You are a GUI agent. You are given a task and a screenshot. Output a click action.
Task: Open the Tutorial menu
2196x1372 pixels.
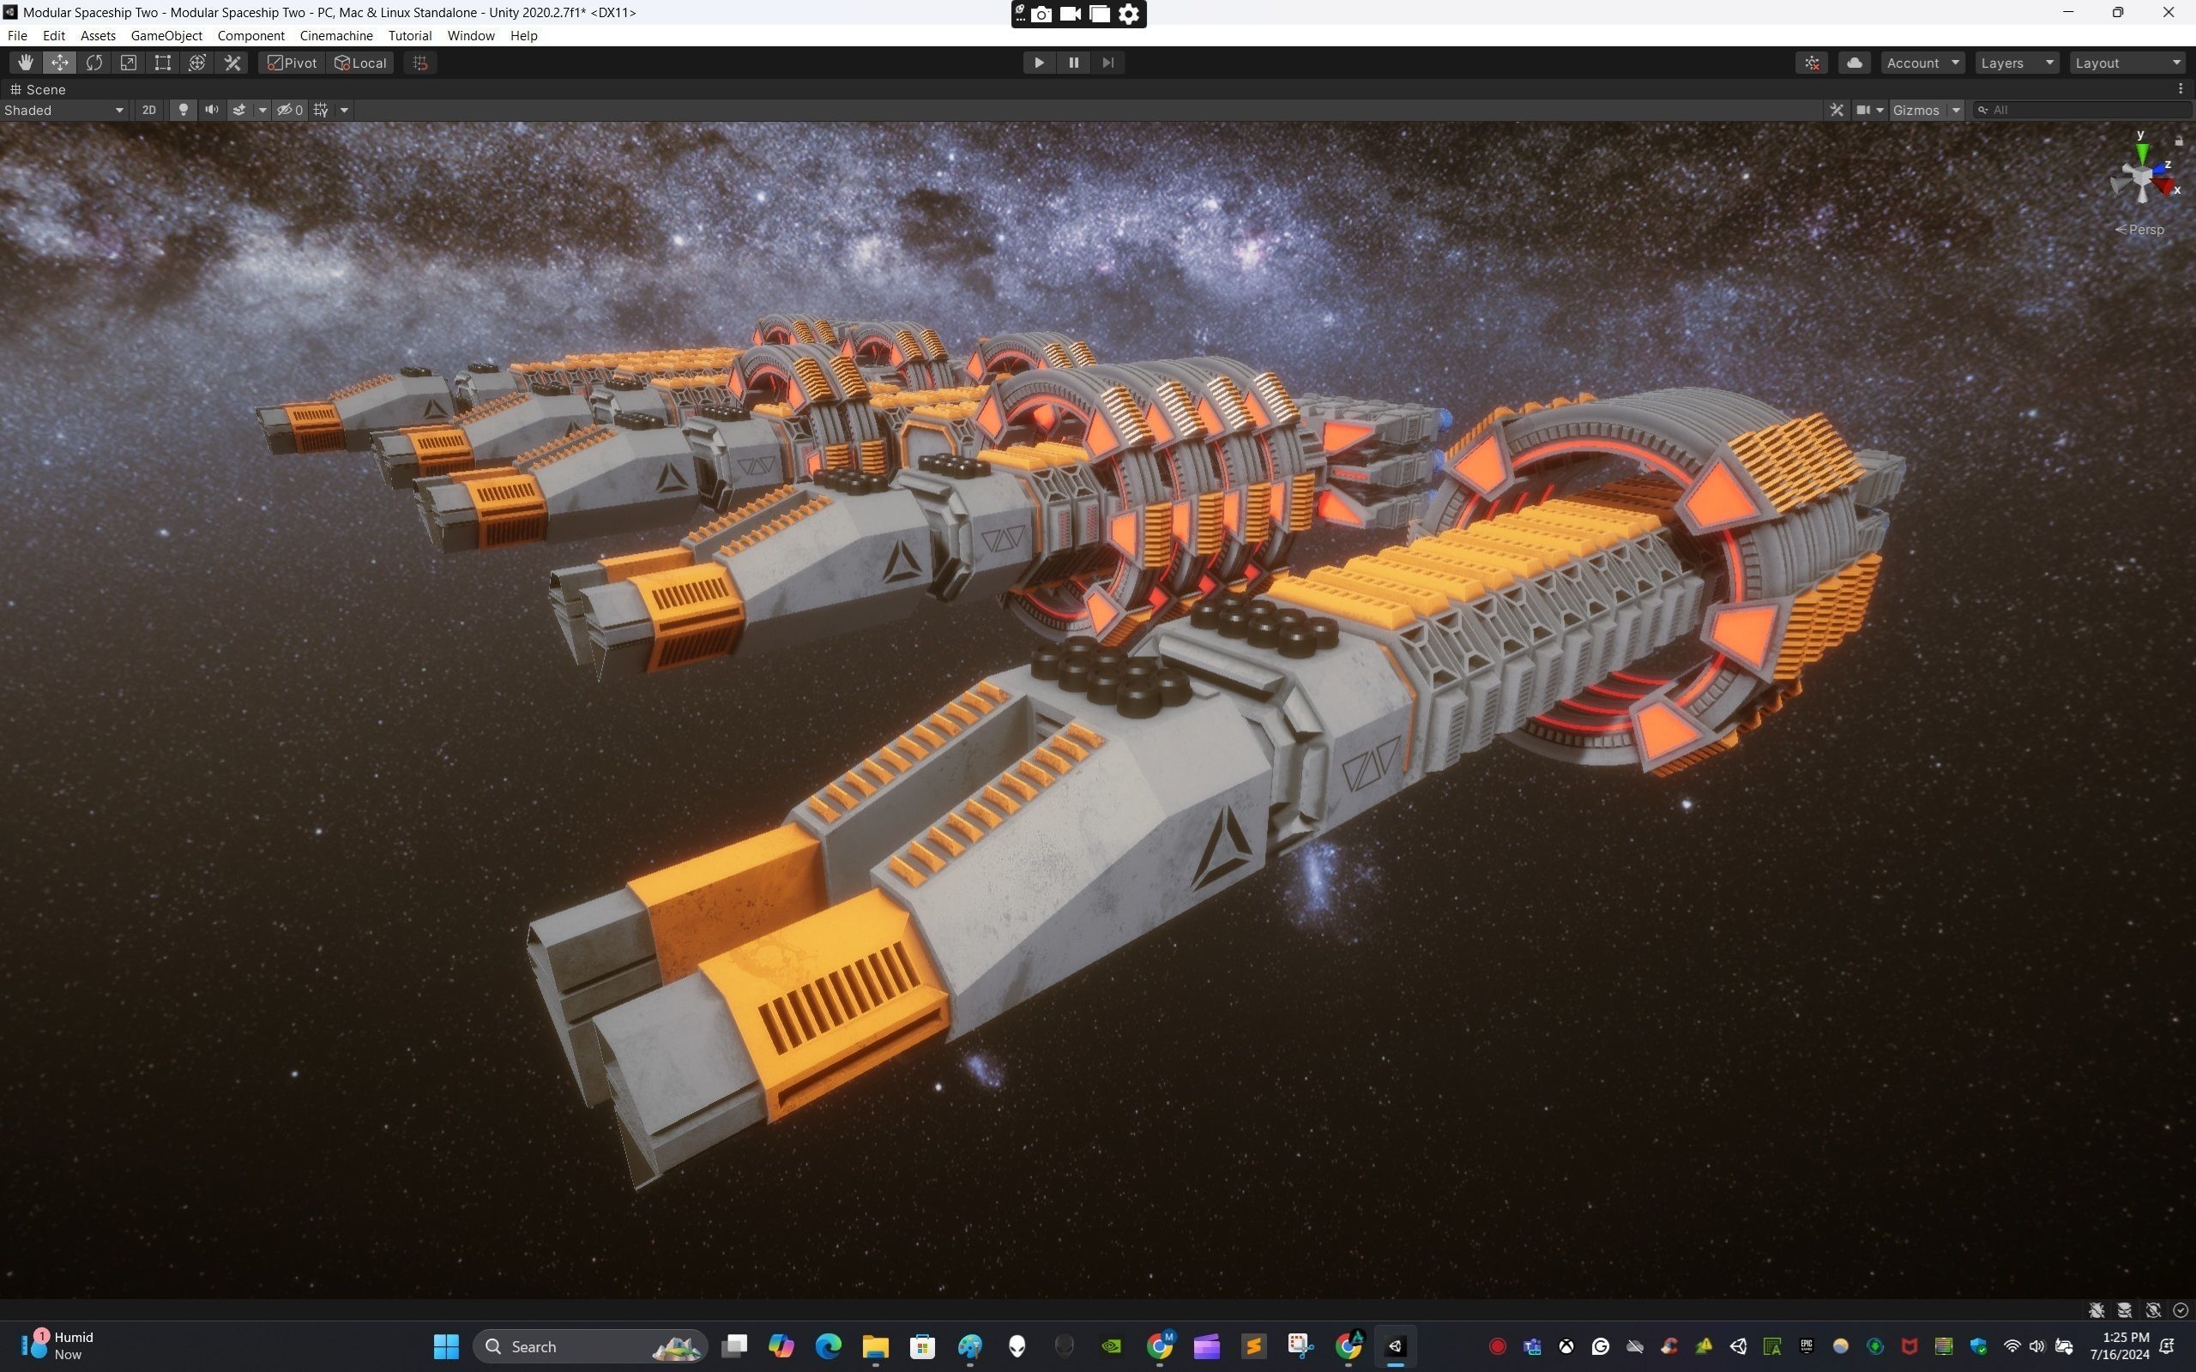(x=409, y=35)
